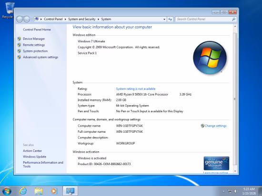262x196 pixels.
Task: Launch Windows Media Player from the taskbar
Action: pos(54,191)
